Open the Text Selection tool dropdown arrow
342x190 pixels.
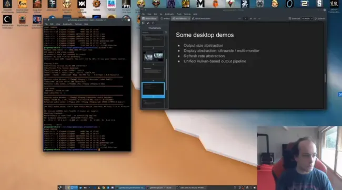tap(189, 19)
